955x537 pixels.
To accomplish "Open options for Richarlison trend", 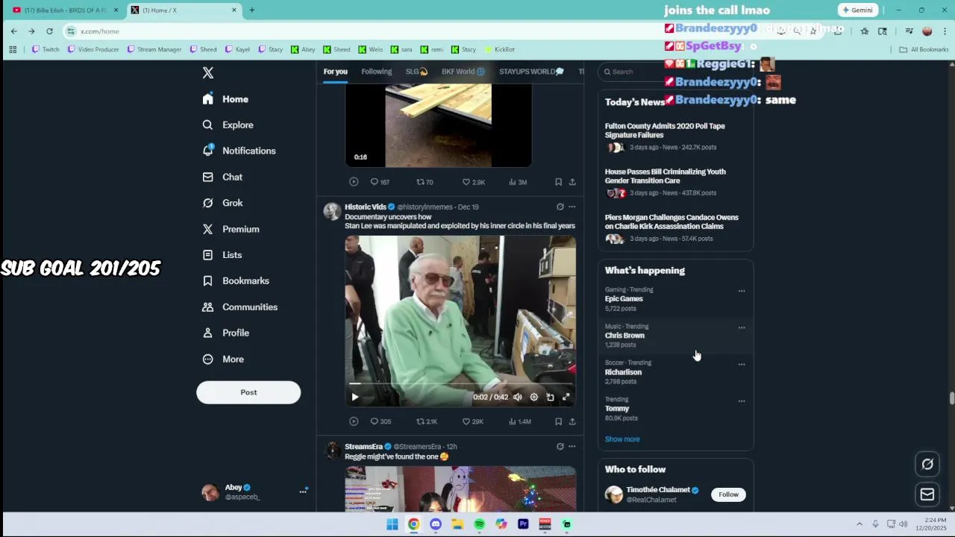I will tap(742, 364).
